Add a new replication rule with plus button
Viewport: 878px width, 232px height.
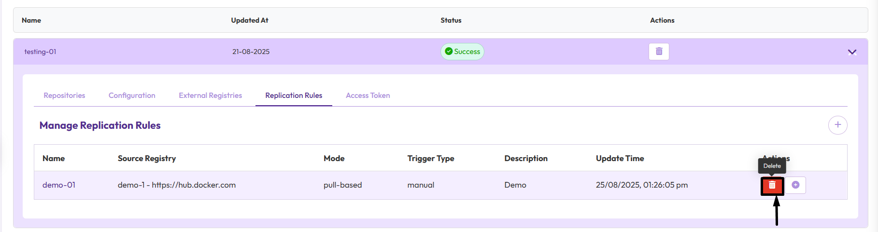click(837, 125)
